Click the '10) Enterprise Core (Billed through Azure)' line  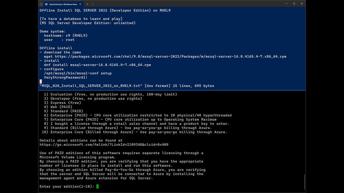click(x=134, y=132)
